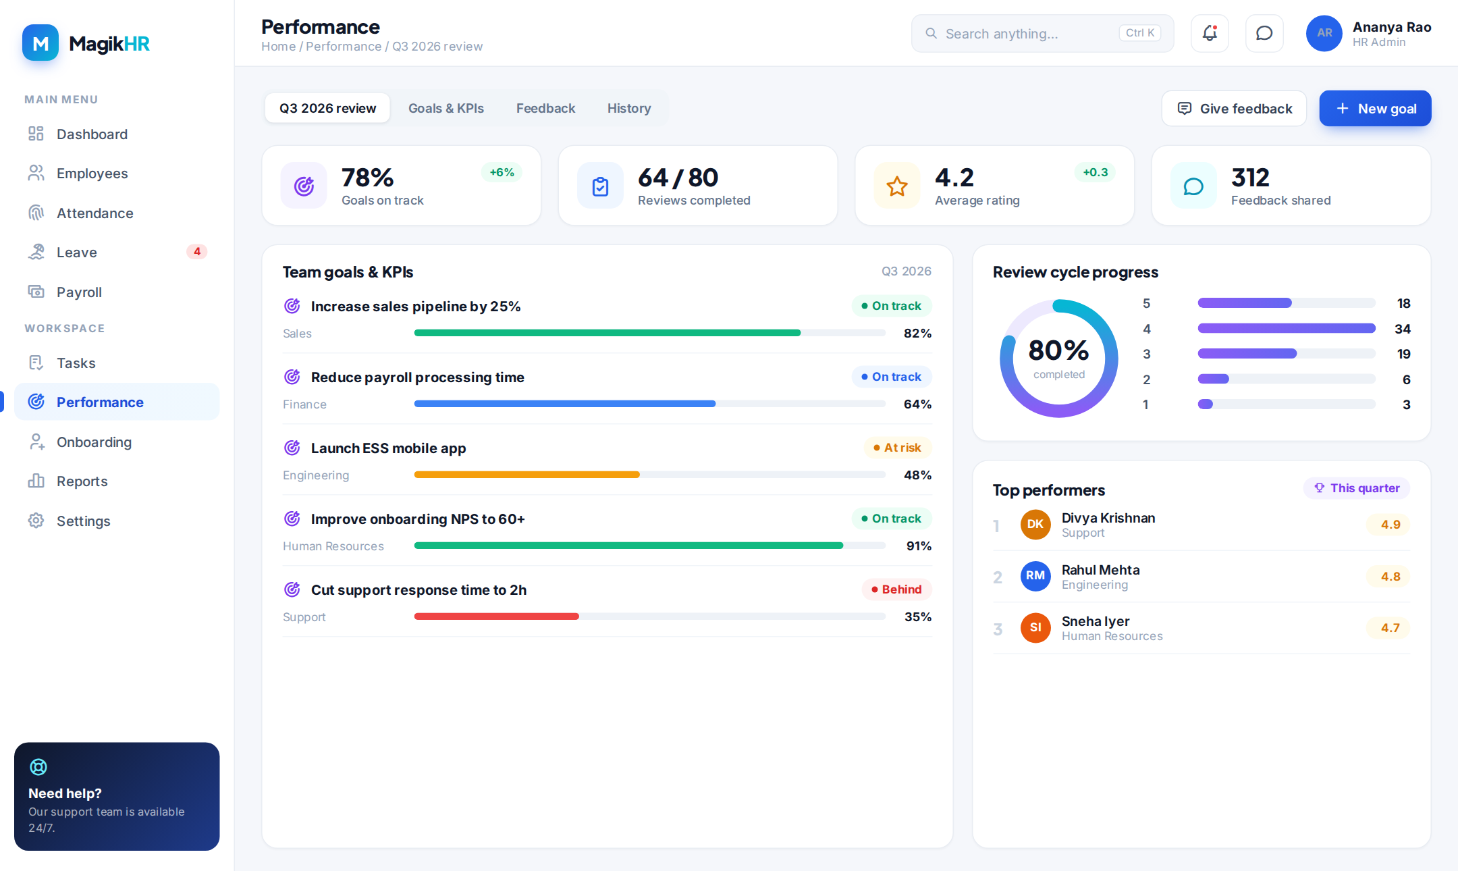The width and height of the screenshot is (1458, 871).
Task: Open the Ananya Rao profile avatar
Action: [1324, 33]
